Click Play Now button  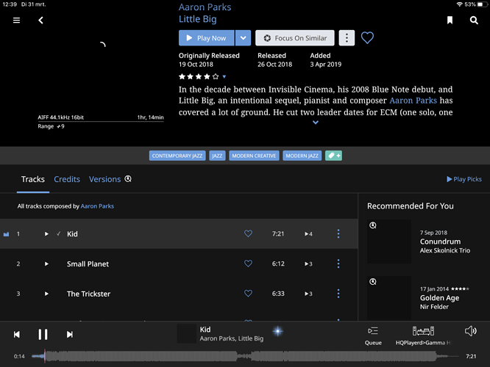coord(206,38)
